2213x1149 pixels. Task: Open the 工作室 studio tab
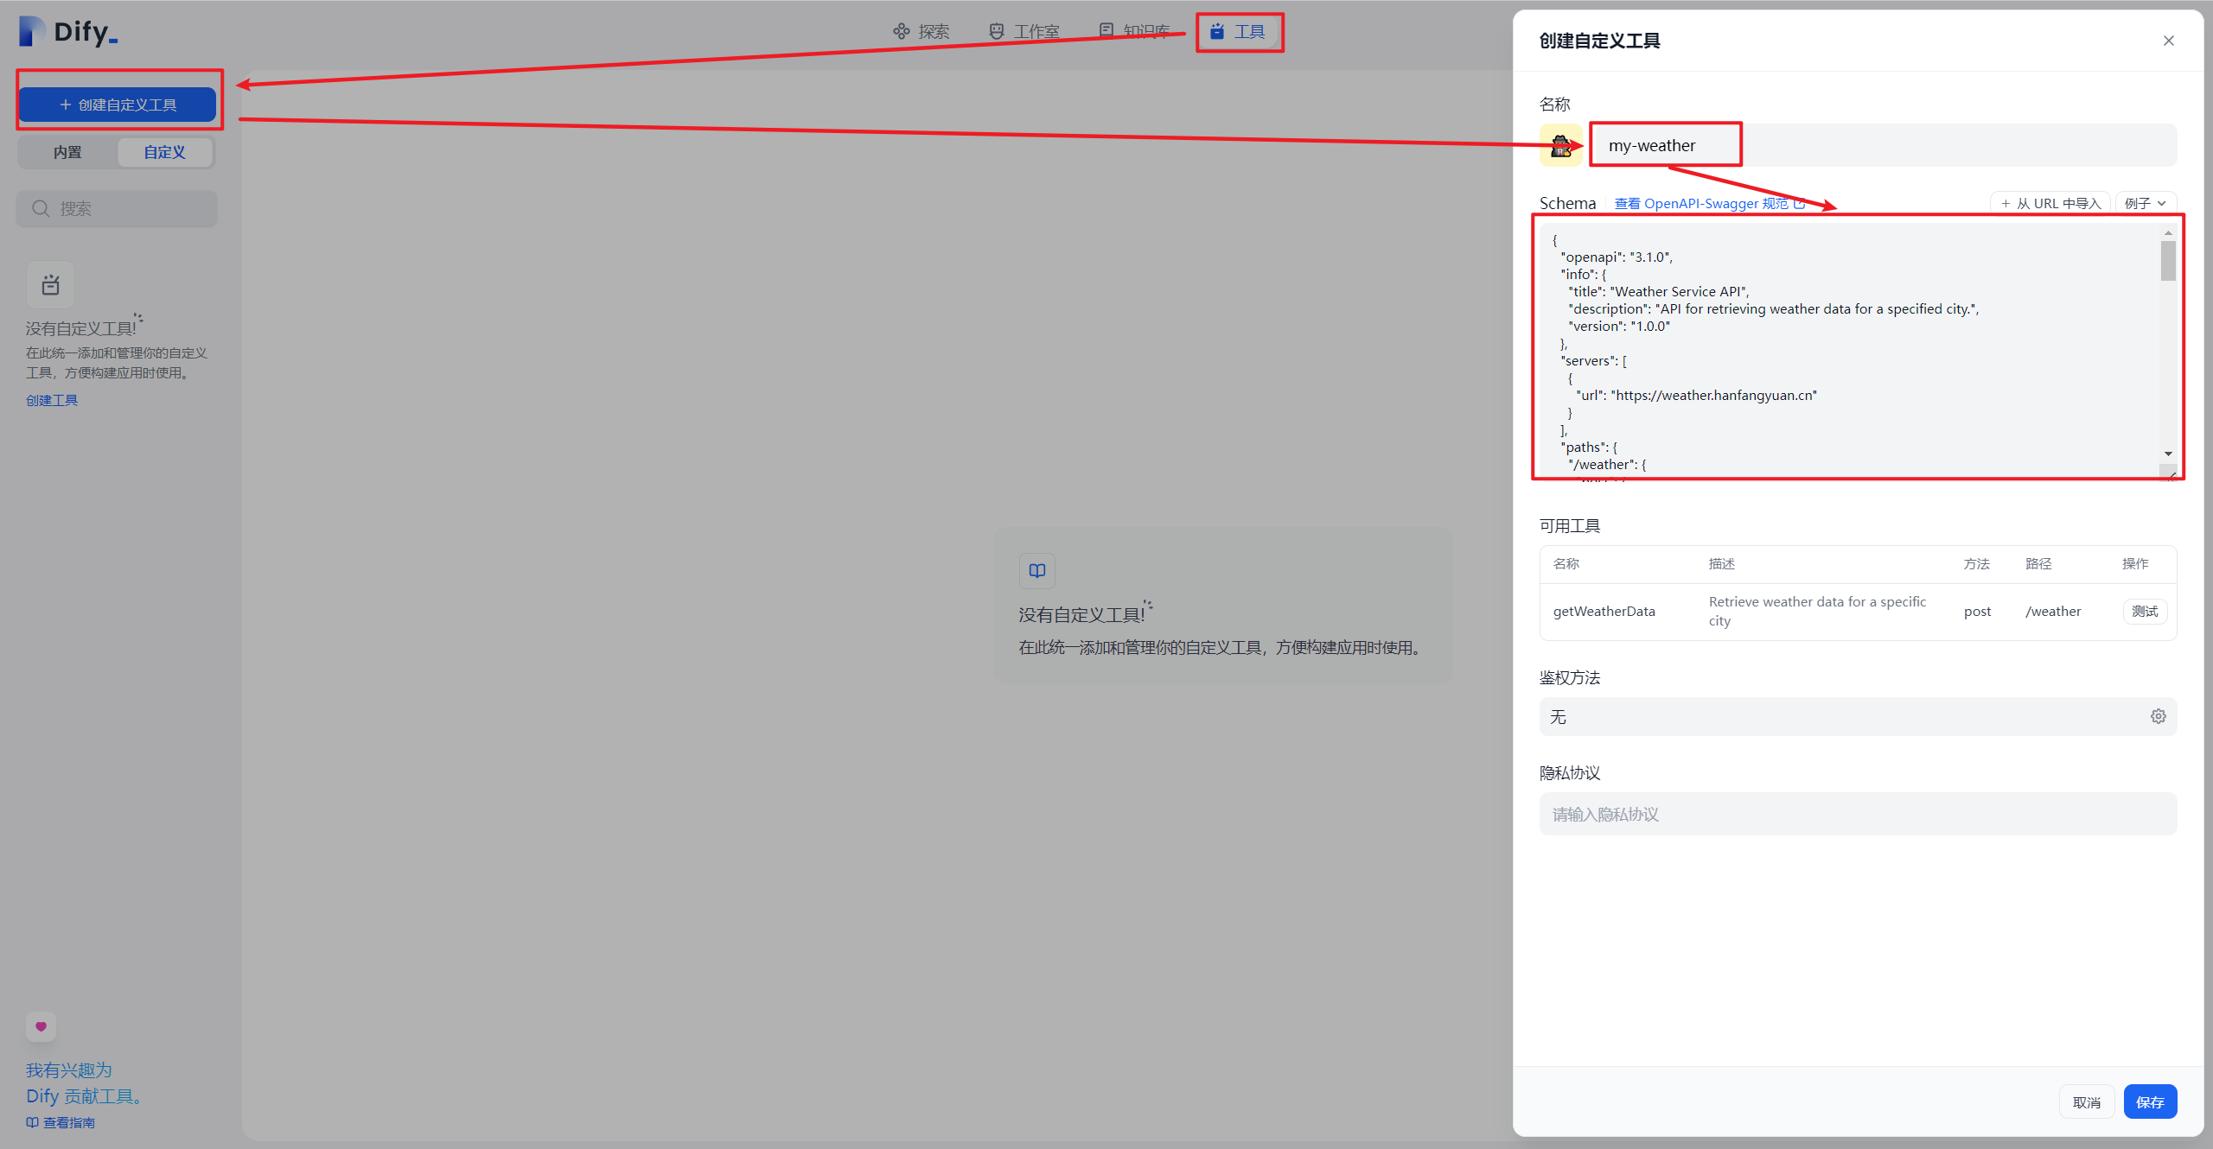pyautogui.click(x=1024, y=32)
